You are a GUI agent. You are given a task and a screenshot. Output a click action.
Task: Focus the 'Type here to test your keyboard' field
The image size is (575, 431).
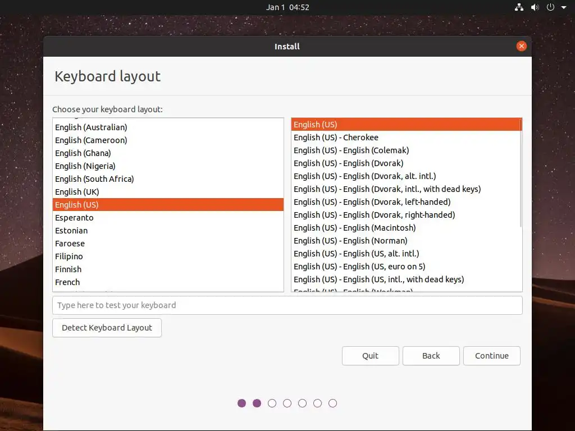tap(287, 305)
